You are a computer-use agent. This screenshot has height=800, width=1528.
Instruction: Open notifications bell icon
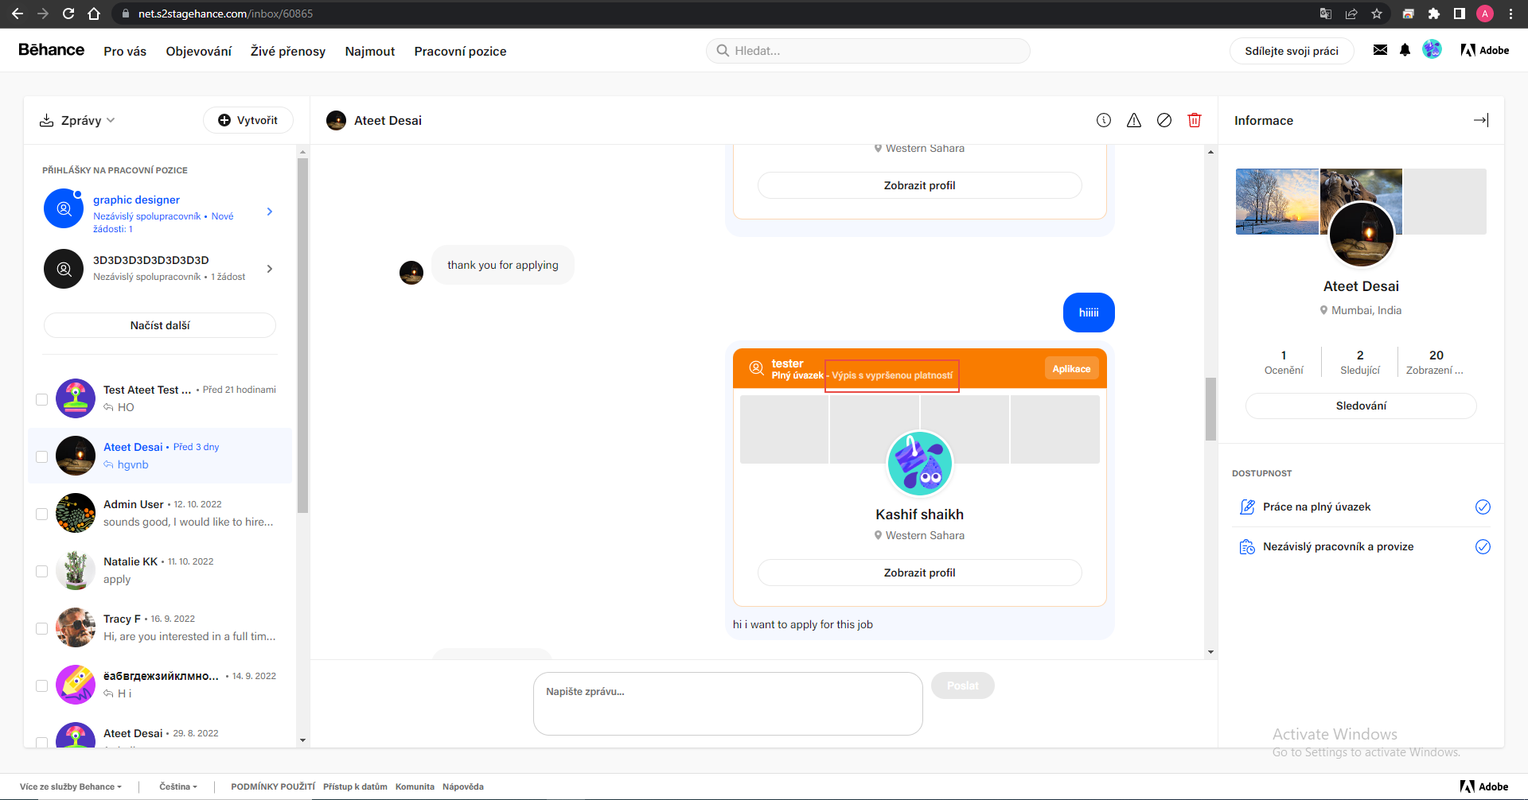pos(1405,50)
